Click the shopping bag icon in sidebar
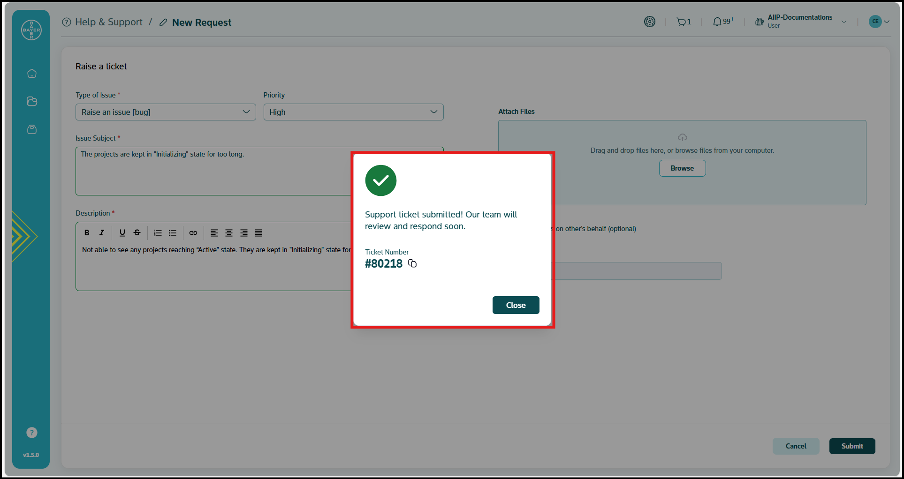This screenshot has height=479, width=904. (x=31, y=129)
